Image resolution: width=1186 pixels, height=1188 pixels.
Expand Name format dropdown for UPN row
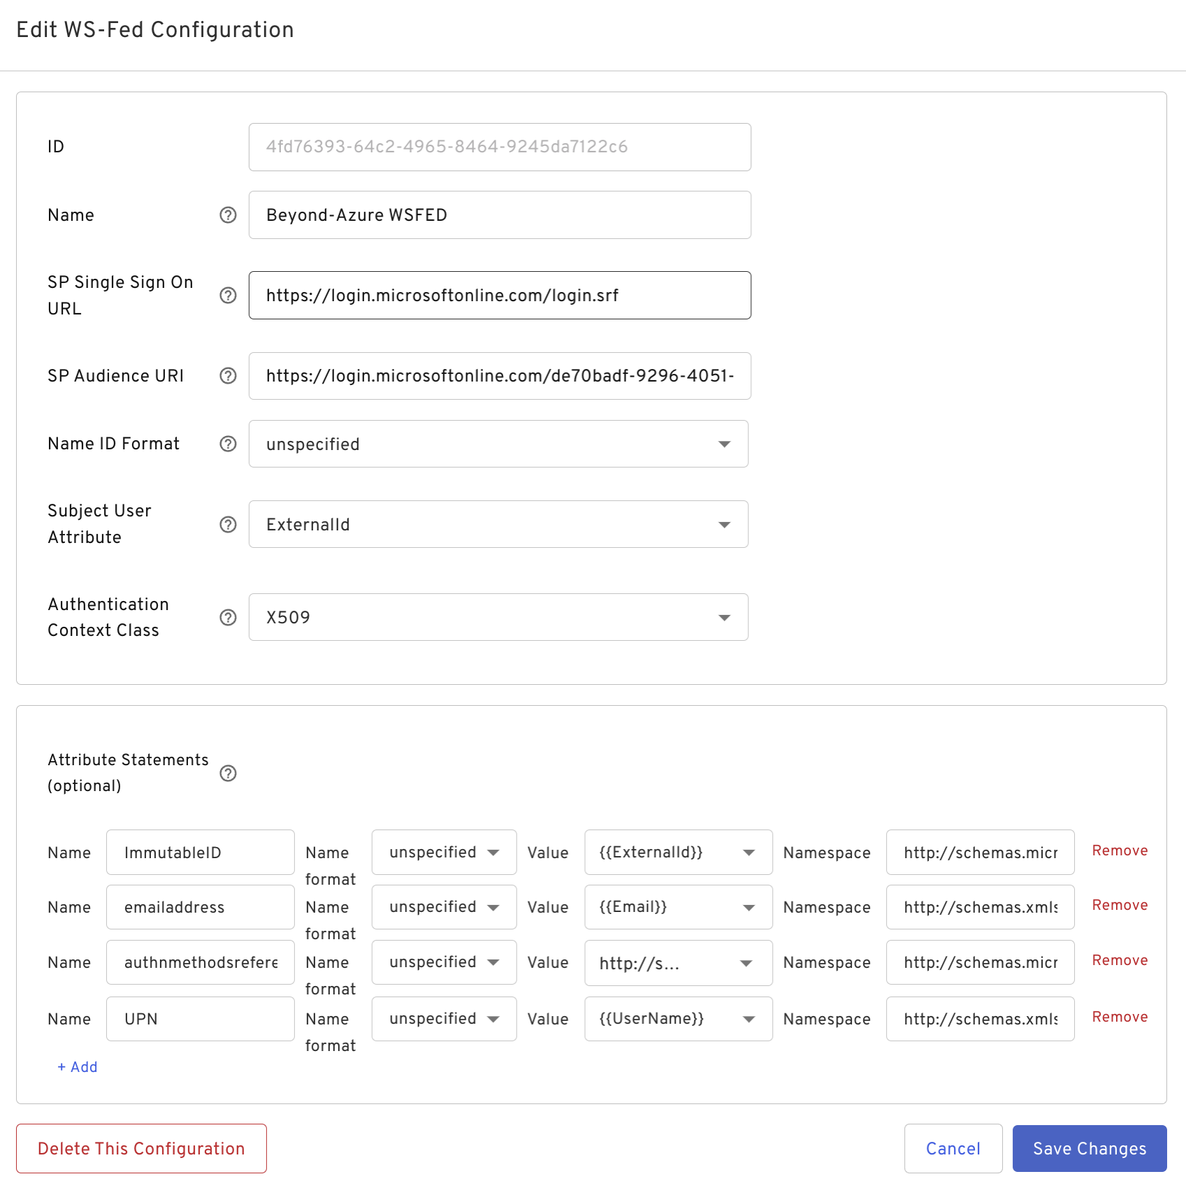point(444,1019)
